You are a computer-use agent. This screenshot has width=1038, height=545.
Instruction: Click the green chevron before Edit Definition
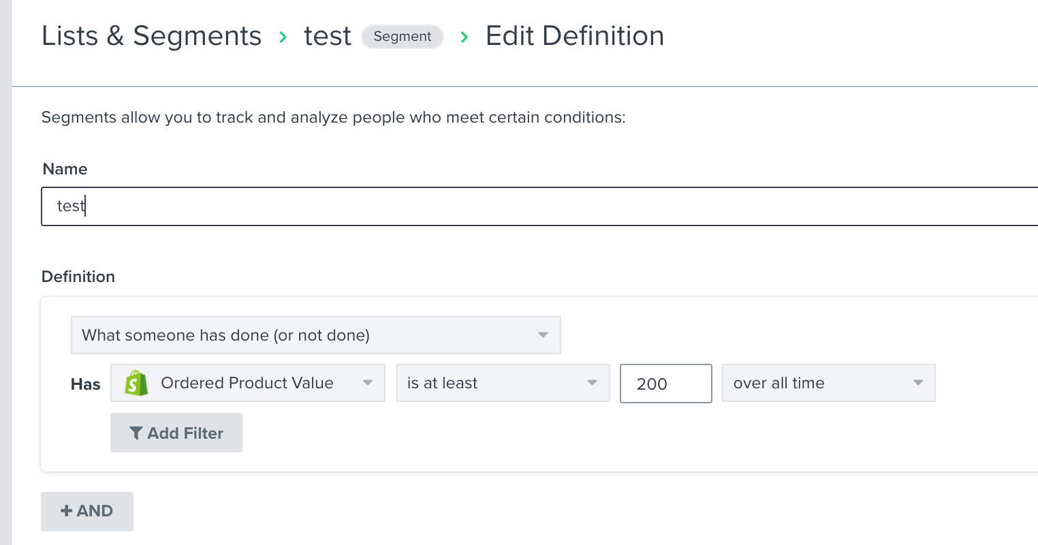pos(465,37)
